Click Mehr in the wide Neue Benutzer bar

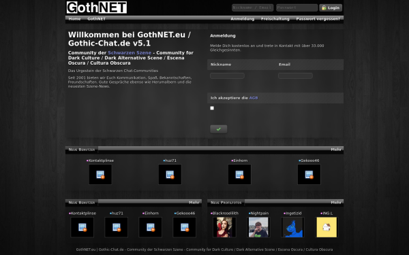point(336,150)
